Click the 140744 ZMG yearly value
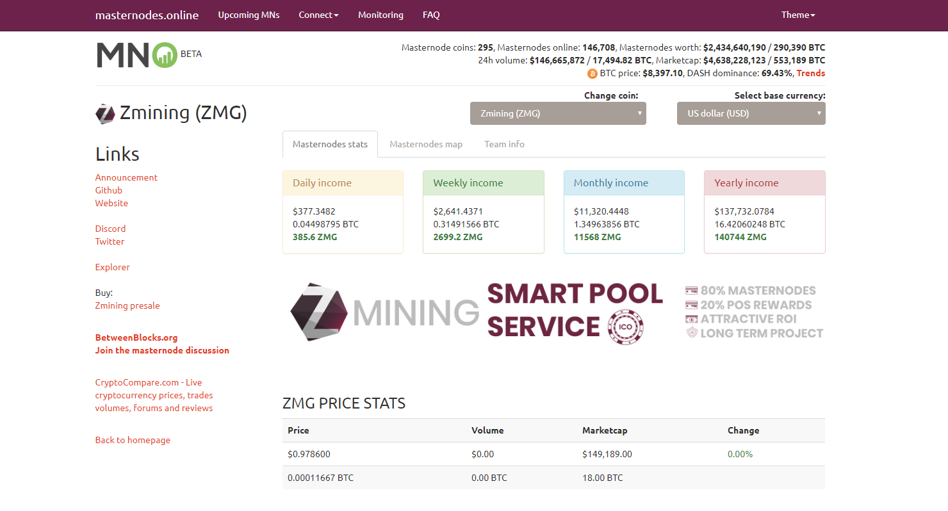Screen dimensions: 948x511 [740, 237]
